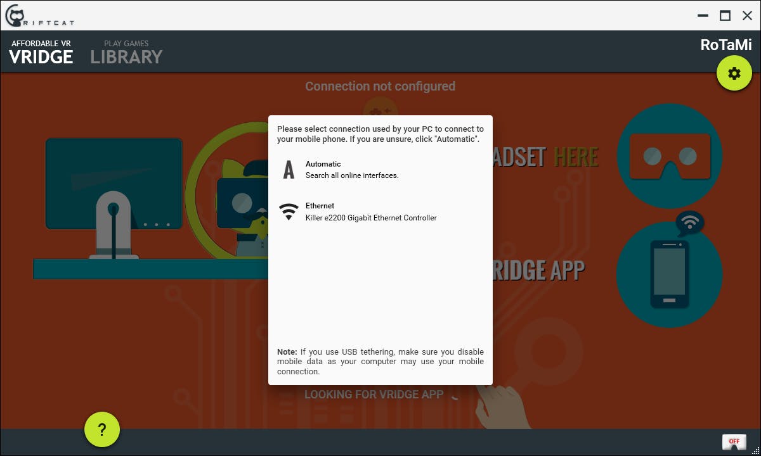This screenshot has width=761, height=456.
Task: Click the Riftcat logo in title bar
Action: point(39,15)
